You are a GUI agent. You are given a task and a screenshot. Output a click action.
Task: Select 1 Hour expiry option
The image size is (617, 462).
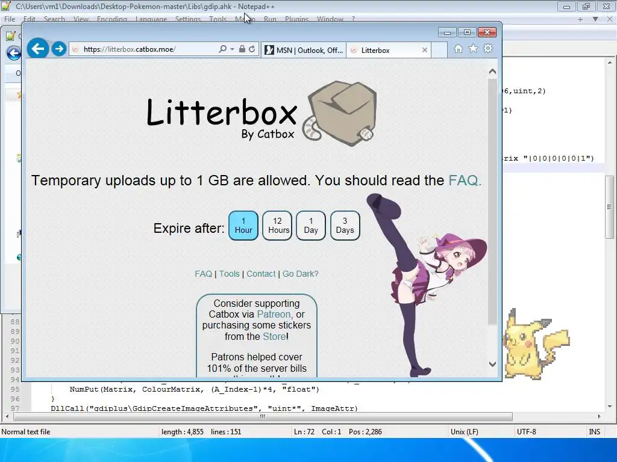coord(243,226)
